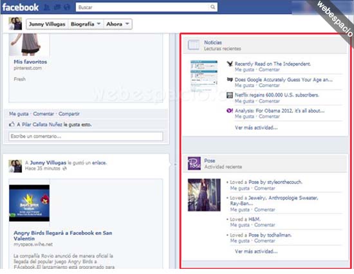This screenshot has height=274, width=354.
Task: Click Comentar under The Independent item
Action: click(269, 69)
